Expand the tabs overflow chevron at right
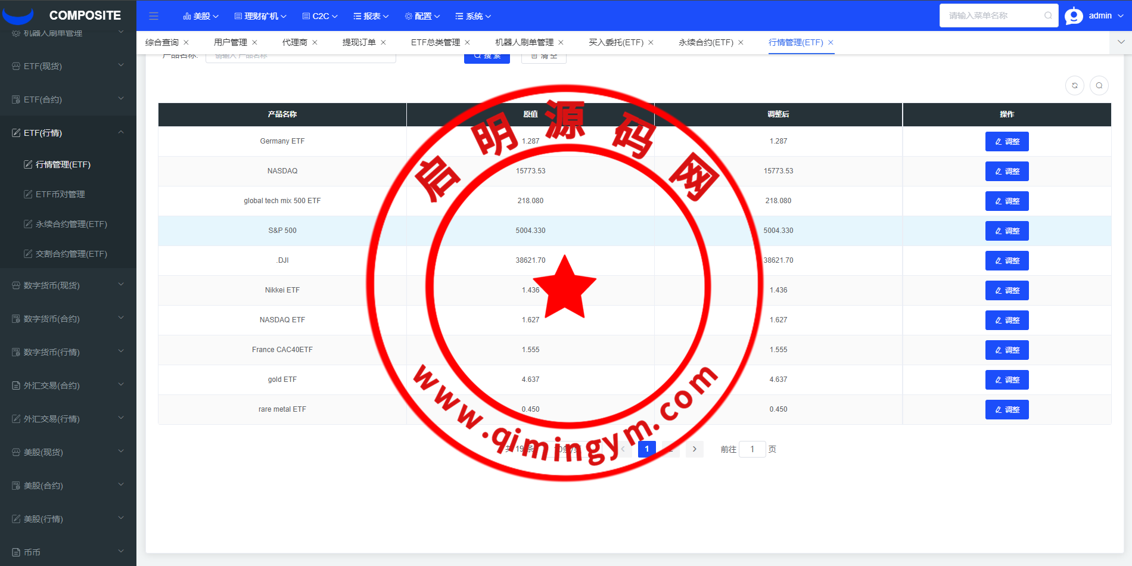This screenshot has width=1132, height=566. point(1121,42)
